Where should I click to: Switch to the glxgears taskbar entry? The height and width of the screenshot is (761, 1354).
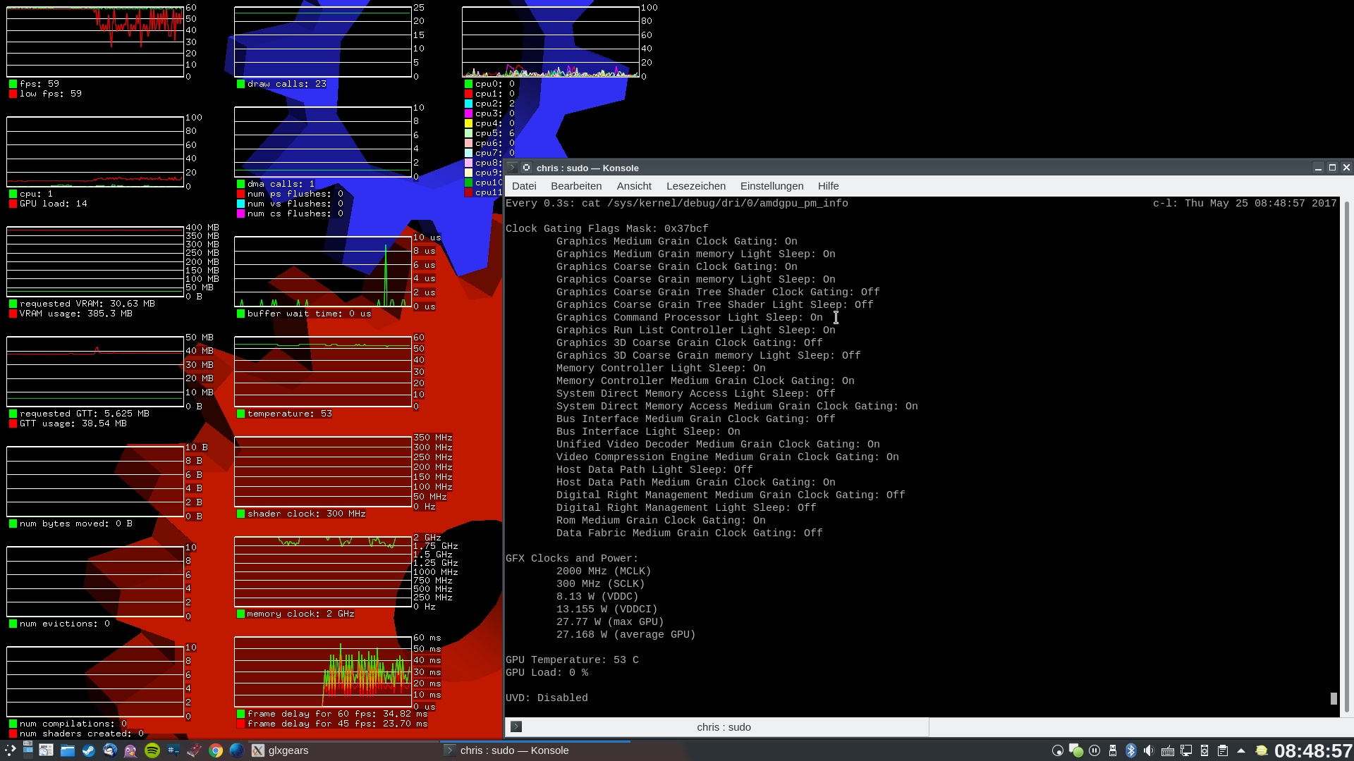click(281, 750)
